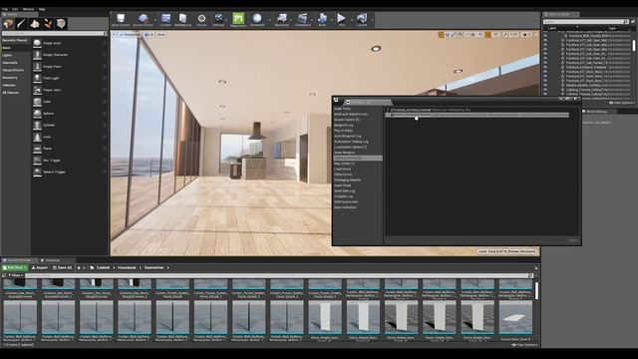This screenshot has height=359, width=638.
Task: Click the Add New button
Action: [15, 267]
